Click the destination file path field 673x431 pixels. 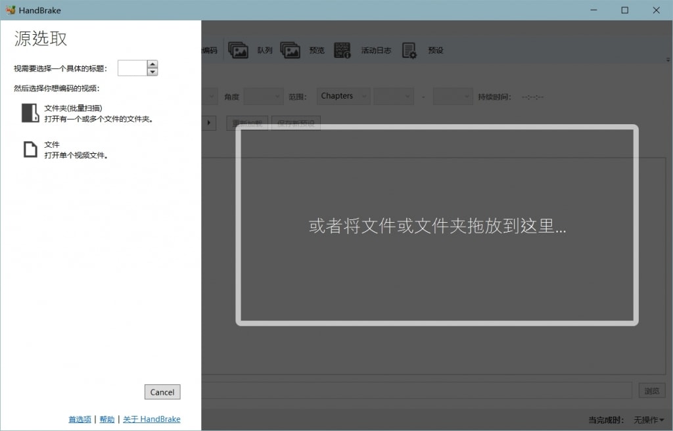(416, 391)
